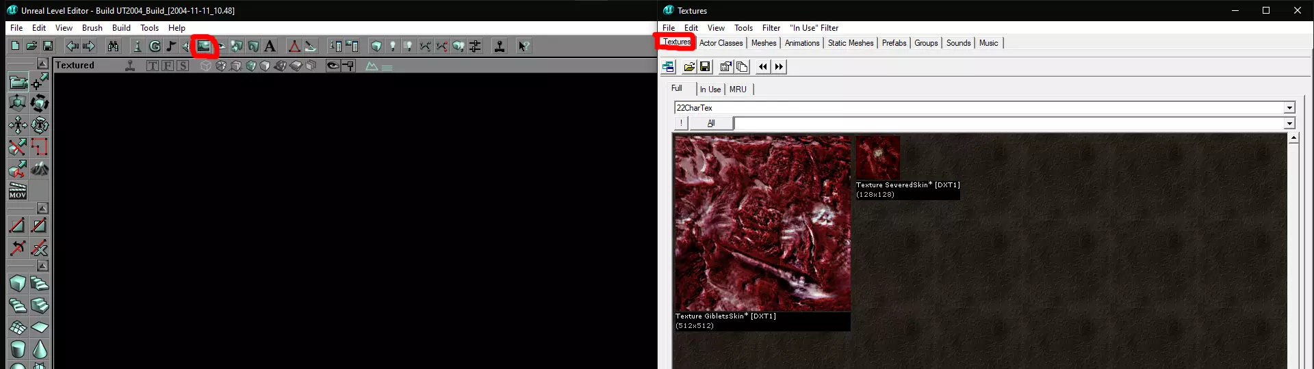Undo the last action with left arrow
Image resolution: width=1314 pixels, height=369 pixels.
[72, 46]
